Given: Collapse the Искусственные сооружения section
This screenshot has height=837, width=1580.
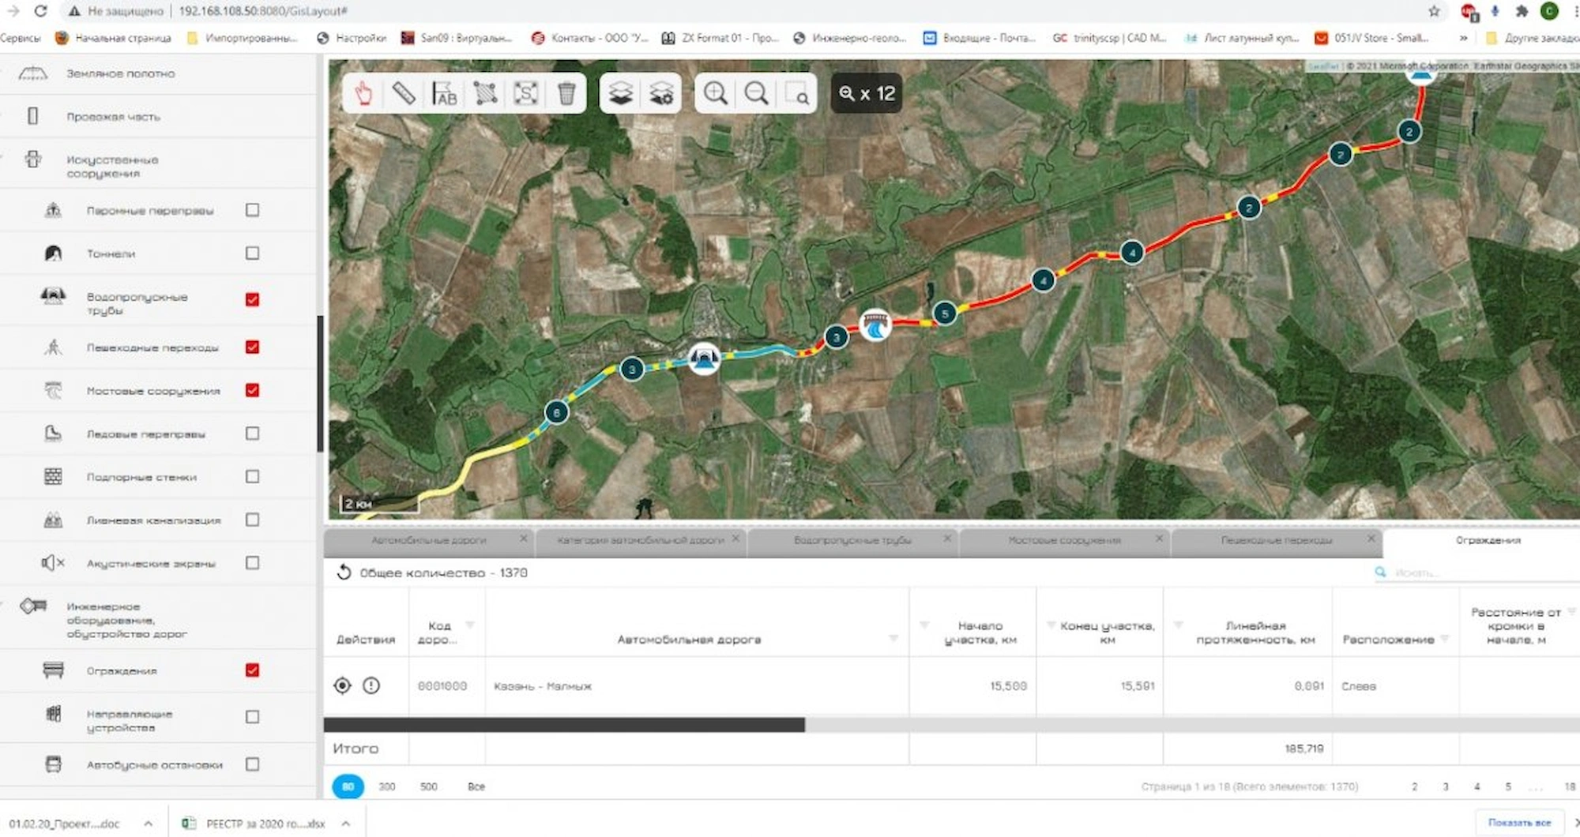Looking at the screenshot, I should coord(111,166).
